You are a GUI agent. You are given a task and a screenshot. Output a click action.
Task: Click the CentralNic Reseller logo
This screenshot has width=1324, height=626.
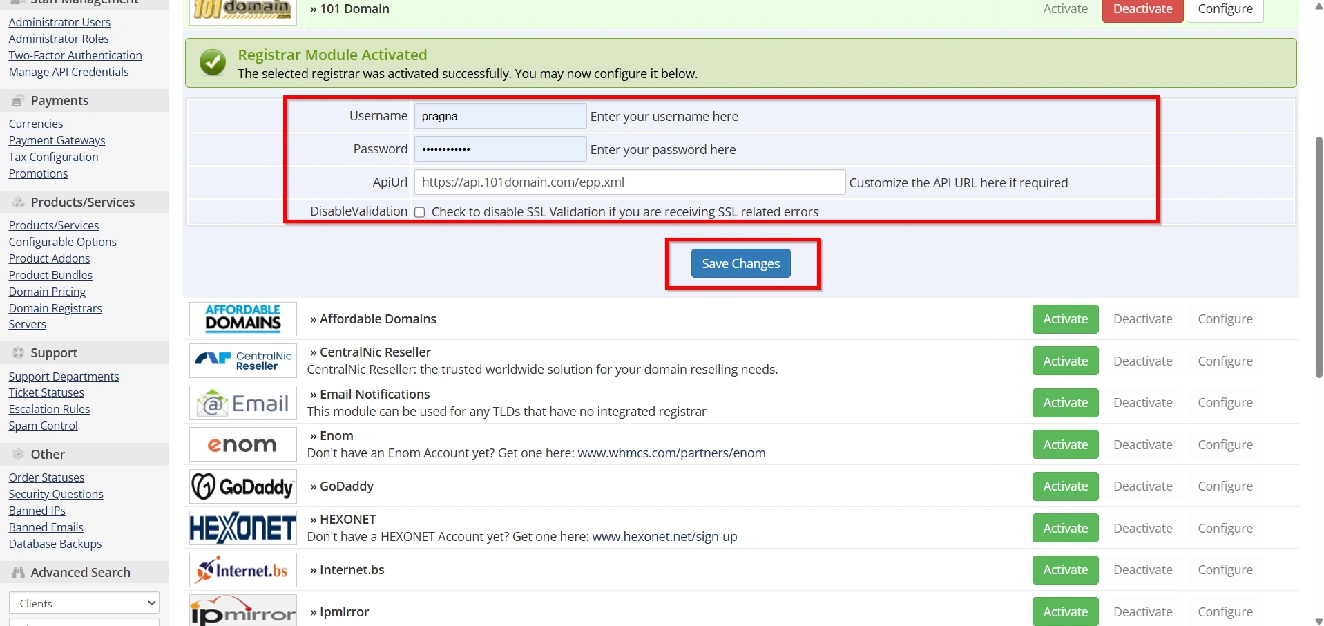click(243, 361)
